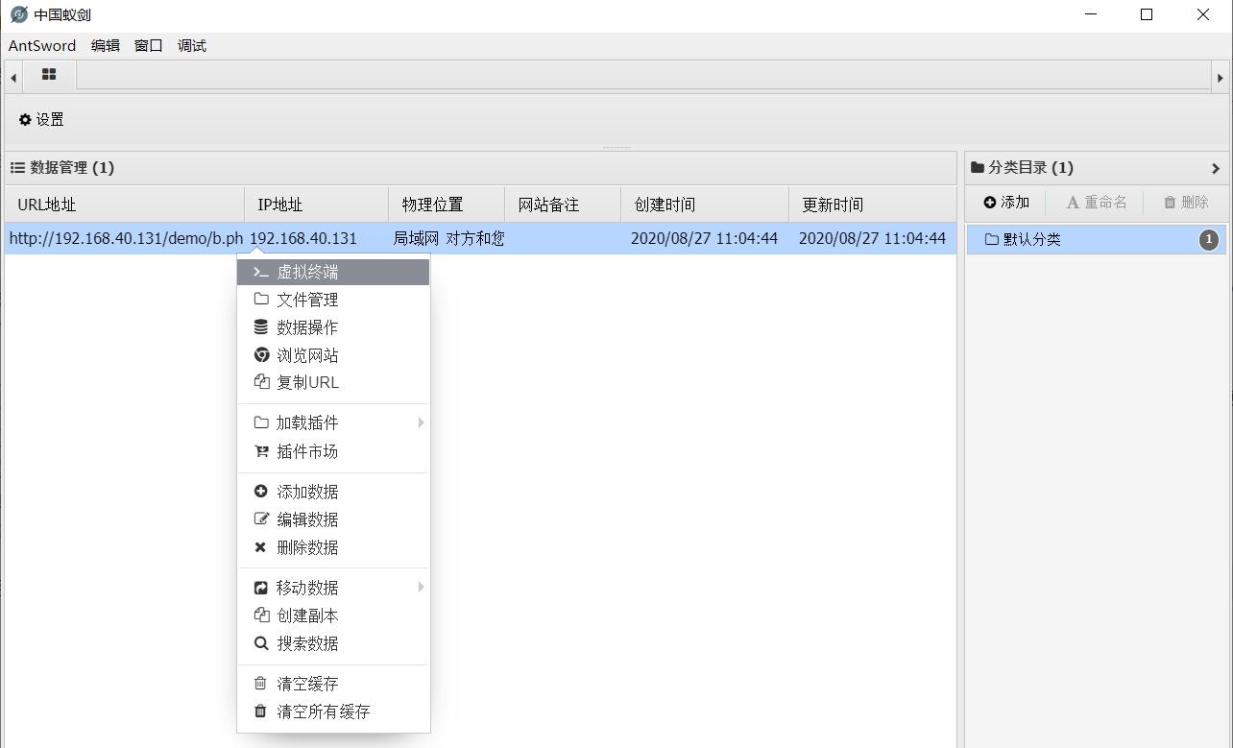Click the database icon beside 数据操作

pos(261,327)
